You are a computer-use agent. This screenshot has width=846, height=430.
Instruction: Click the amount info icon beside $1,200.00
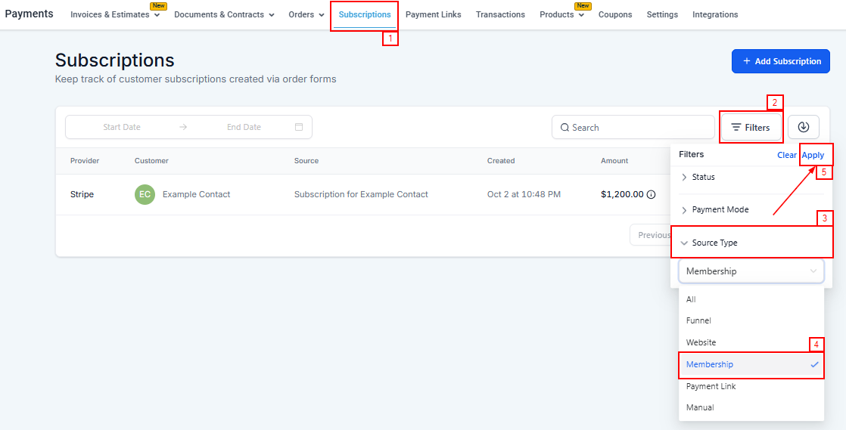(651, 194)
